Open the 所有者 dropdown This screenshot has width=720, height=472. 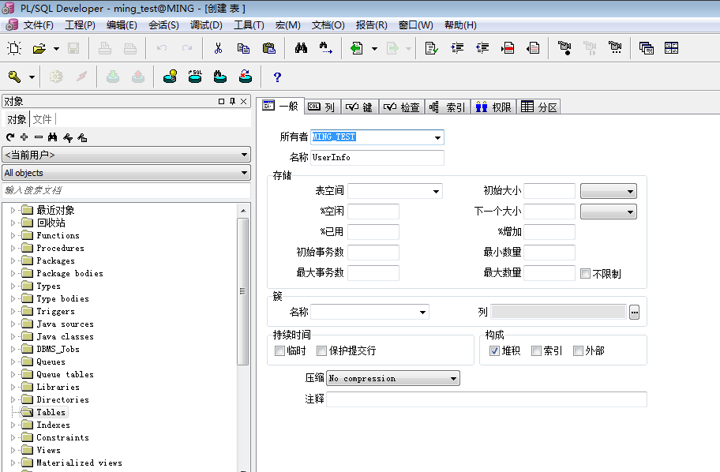(x=437, y=137)
